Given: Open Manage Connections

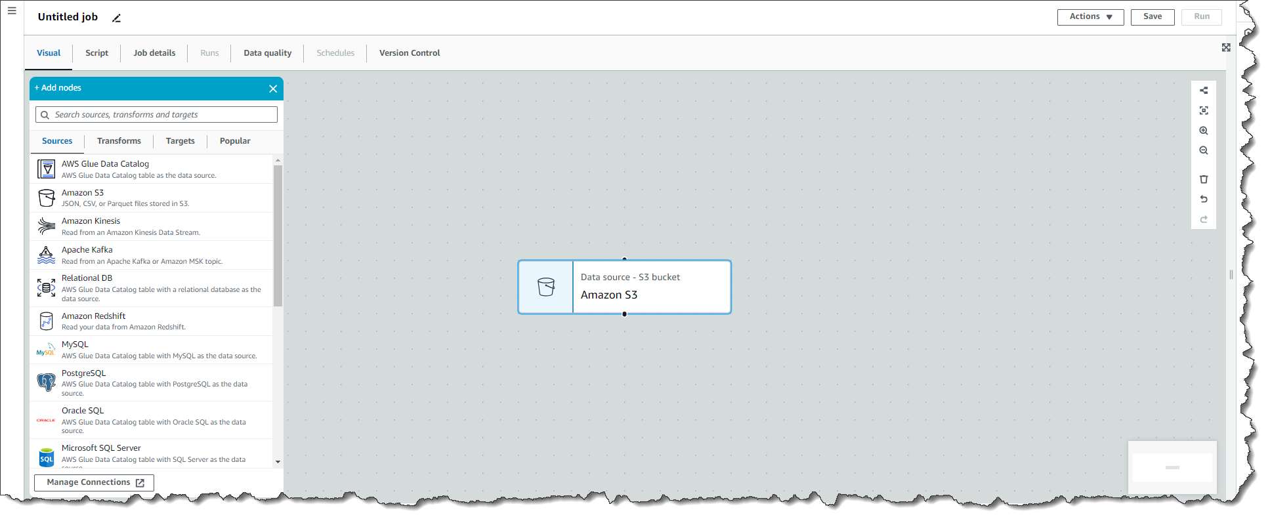Looking at the screenshot, I should [94, 483].
